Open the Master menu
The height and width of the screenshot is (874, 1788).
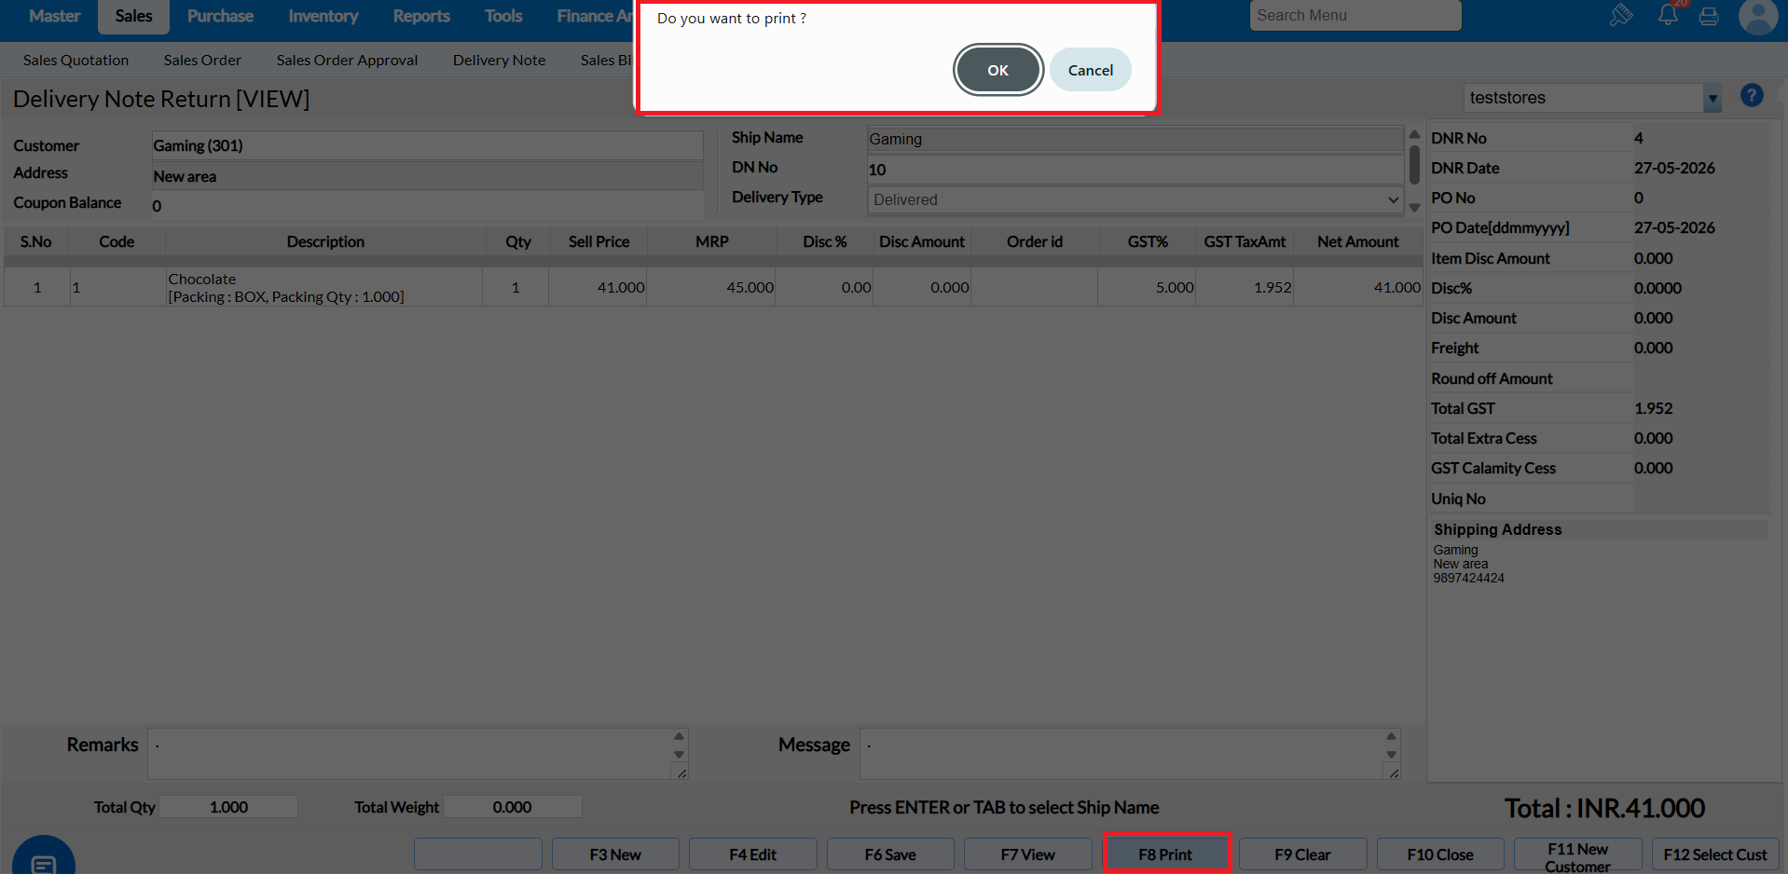(x=55, y=16)
